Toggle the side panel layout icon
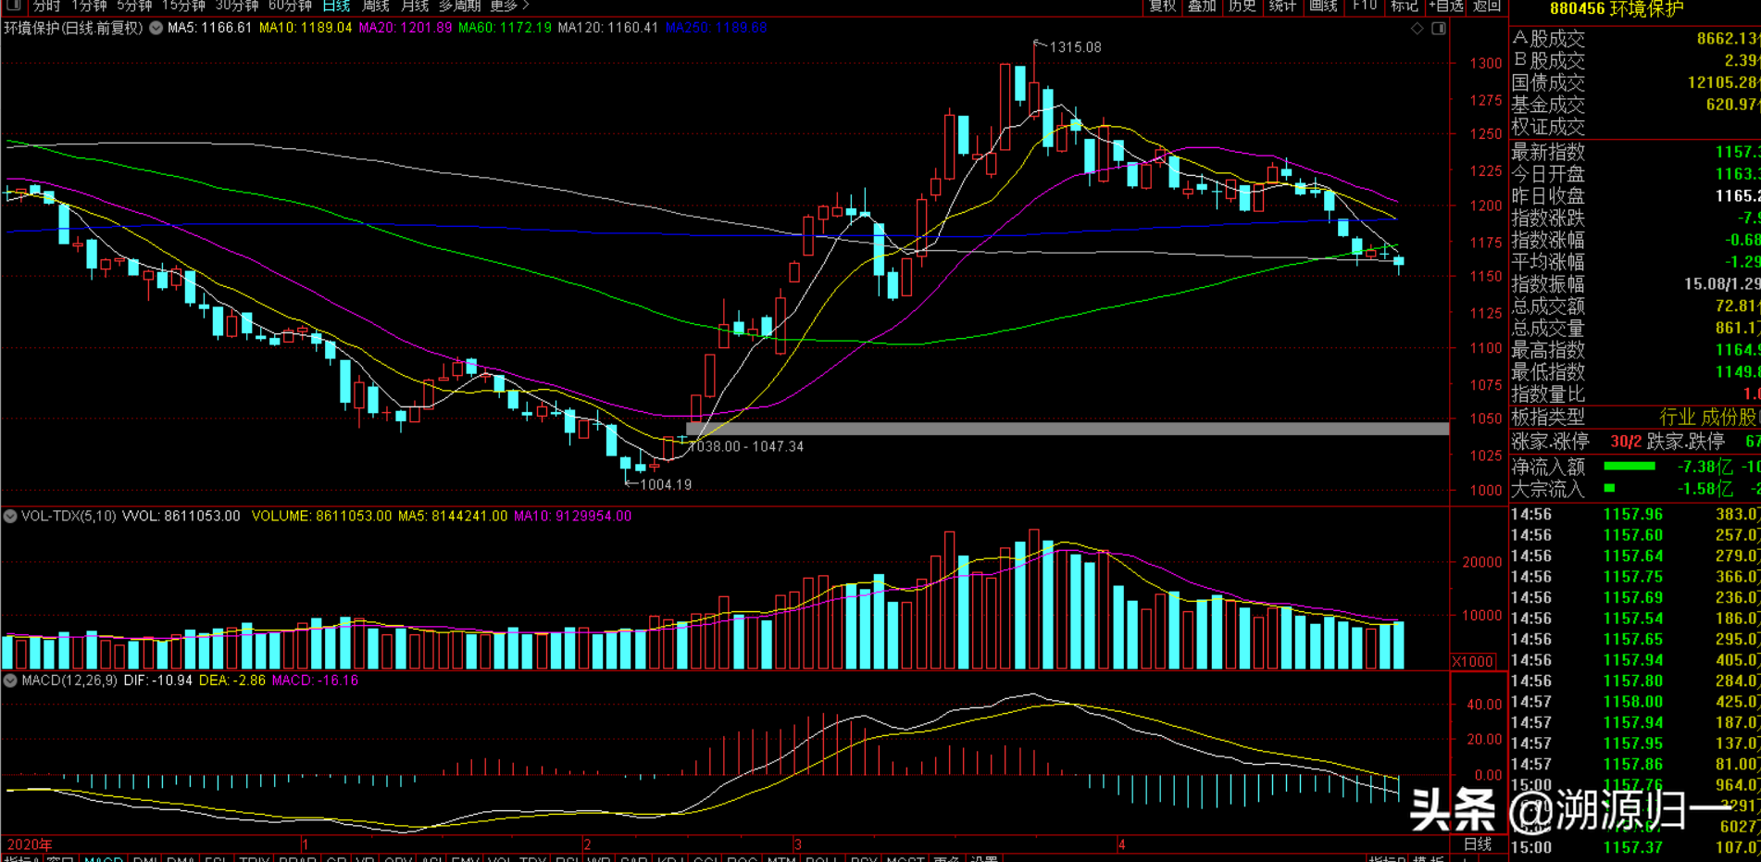This screenshot has height=862, width=1761. tap(1439, 29)
